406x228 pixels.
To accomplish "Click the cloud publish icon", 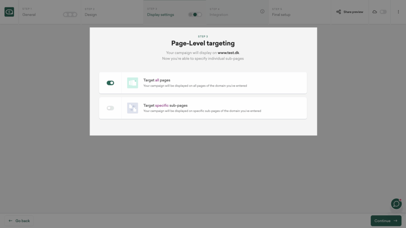I will click(375, 12).
